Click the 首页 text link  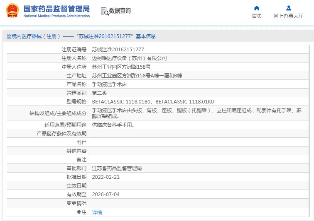(x=257, y=16)
